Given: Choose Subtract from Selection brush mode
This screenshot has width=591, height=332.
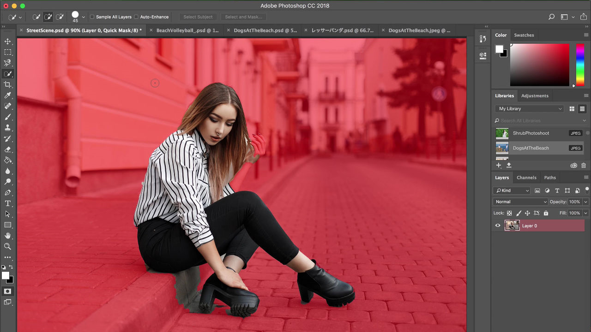Looking at the screenshot, I should coord(60,17).
